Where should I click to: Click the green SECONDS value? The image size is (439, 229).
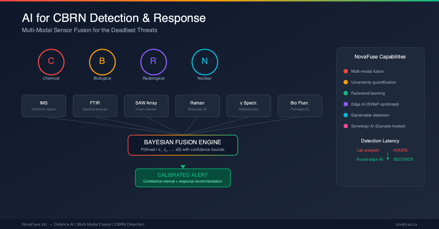click(x=403, y=159)
